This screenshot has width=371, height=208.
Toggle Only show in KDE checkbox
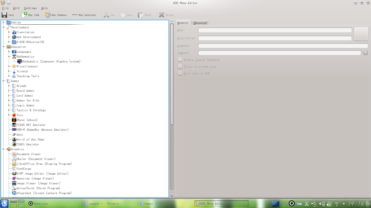pyautogui.click(x=180, y=73)
